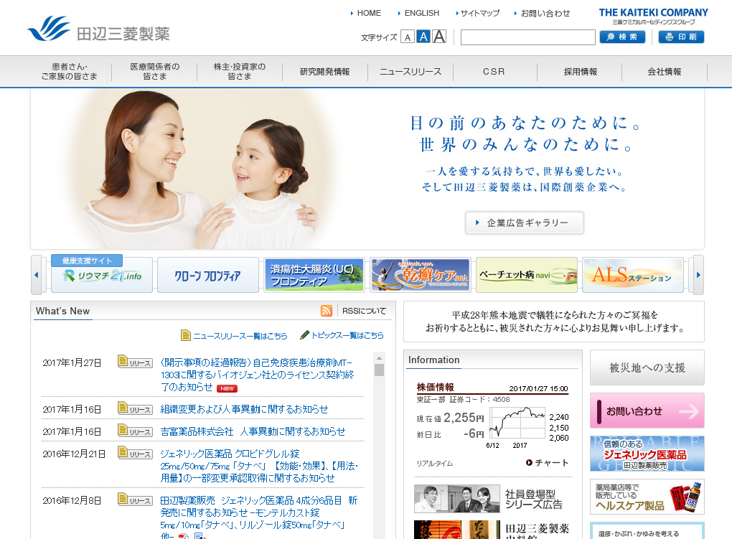This screenshot has height=539, width=732.
Task: Open the リウマチ21.info banner
Action: click(102, 275)
